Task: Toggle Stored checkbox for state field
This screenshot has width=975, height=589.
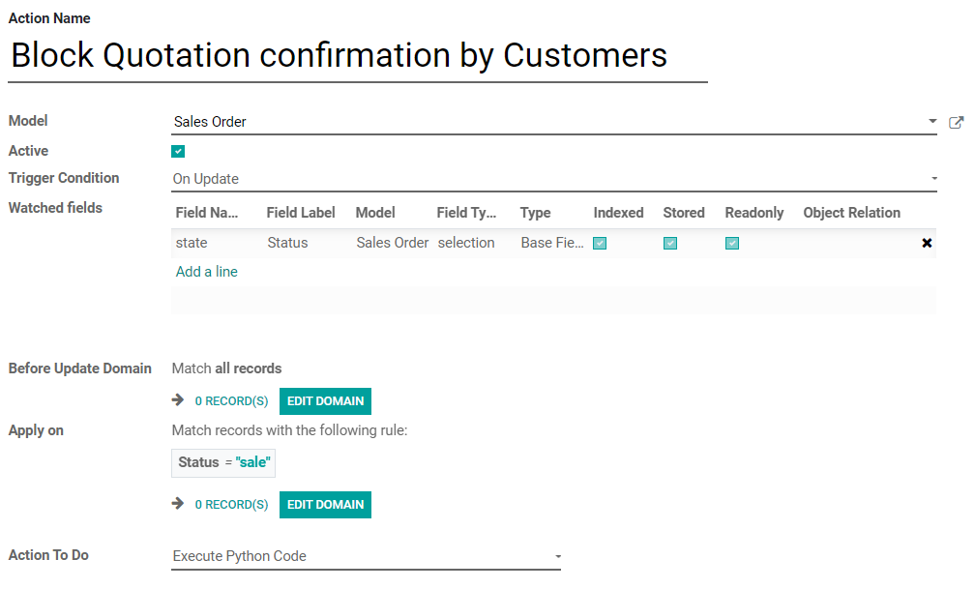Action: click(x=670, y=243)
